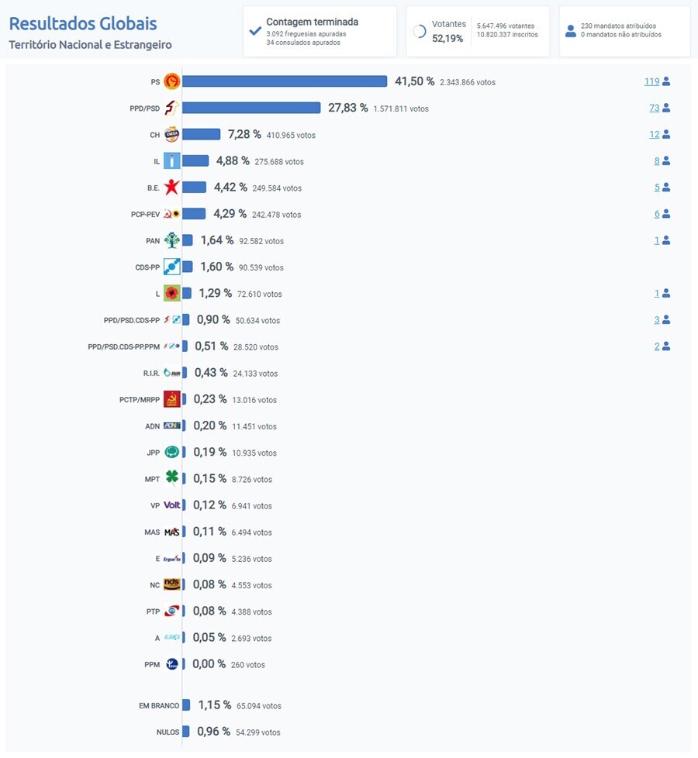
Task: Click the 52,19% voter turnout value
Action: [449, 40]
